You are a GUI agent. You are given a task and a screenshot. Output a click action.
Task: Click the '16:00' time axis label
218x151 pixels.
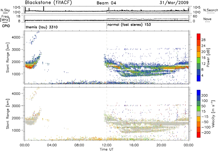point(134,145)
